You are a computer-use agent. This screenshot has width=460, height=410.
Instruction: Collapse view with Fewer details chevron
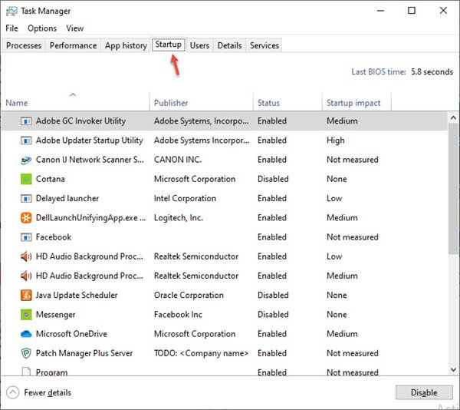tap(13, 392)
